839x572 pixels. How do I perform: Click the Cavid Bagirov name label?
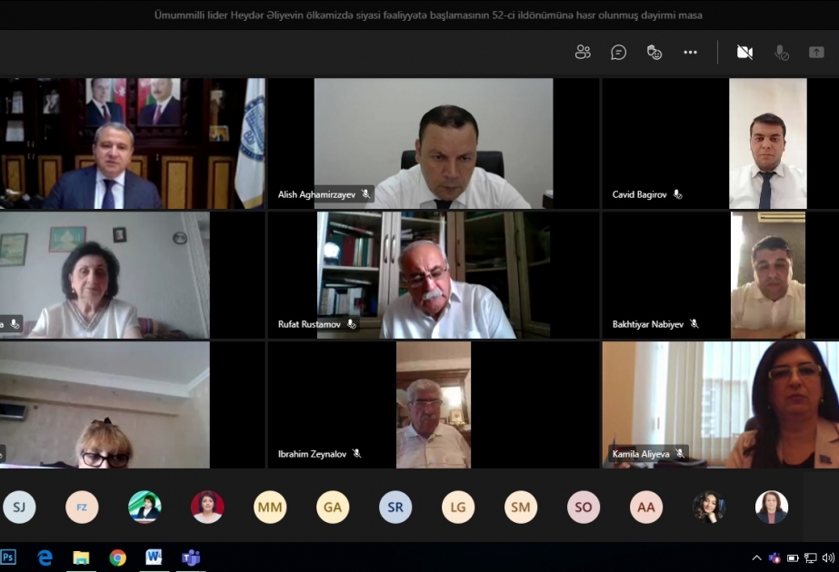coord(639,194)
